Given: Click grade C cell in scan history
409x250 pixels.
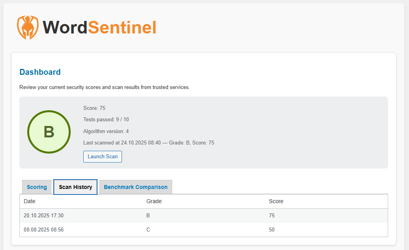Looking at the screenshot, I should point(148,230).
